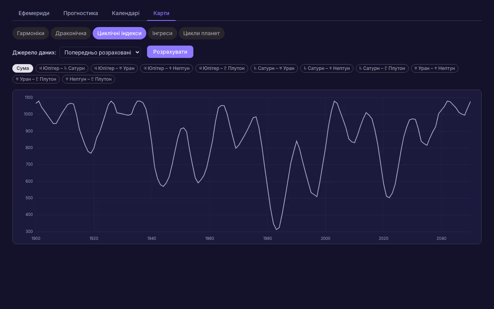Toggle the Сума series chip
The image size is (494, 309).
point(23,68)
